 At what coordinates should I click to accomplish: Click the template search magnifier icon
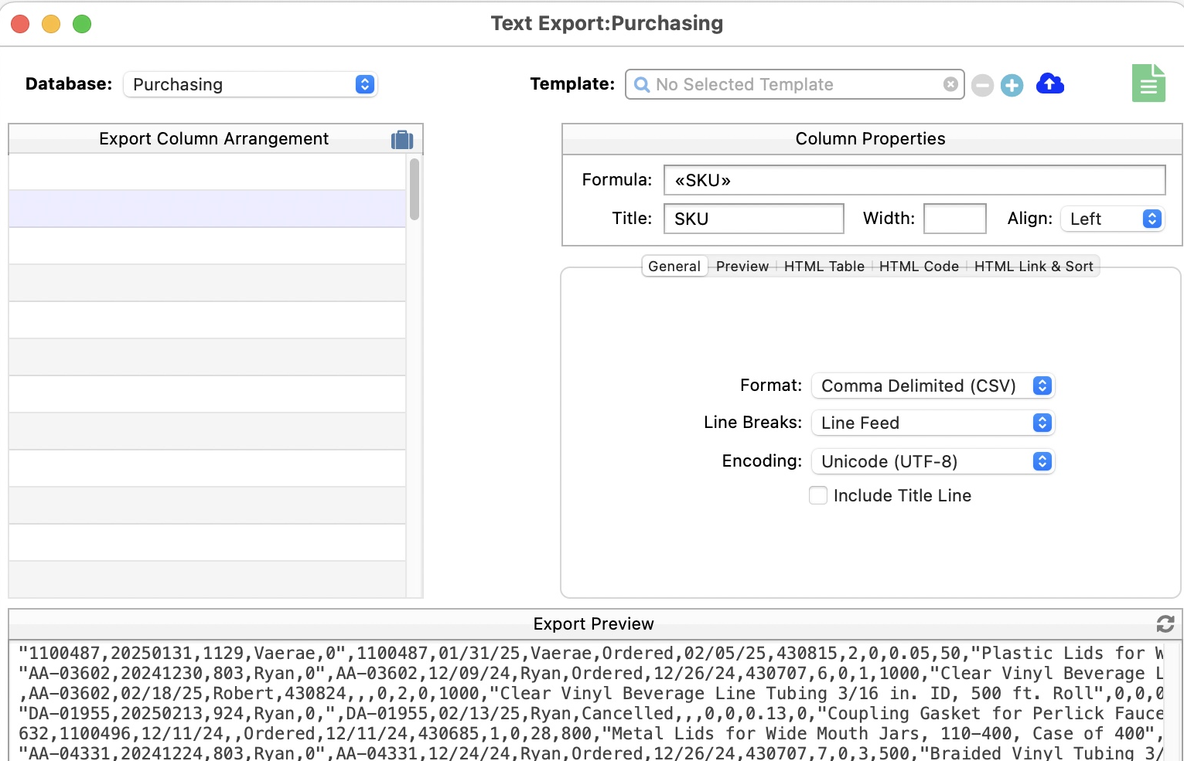[x=642, y=84]
